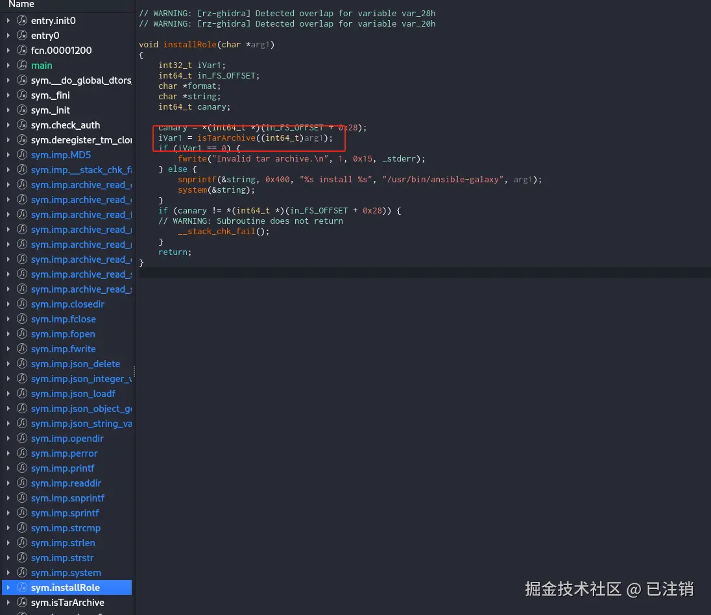Click the import icon beside sym.imp.fwrite
The height and width of the screenshot is (615, 711).
tap(22, 349)
